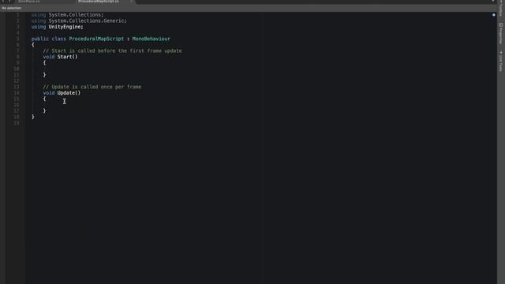This screenshot has width=505, height=284.
Task: Open the Properties pad in right sidebar
Action: [501, 33]
